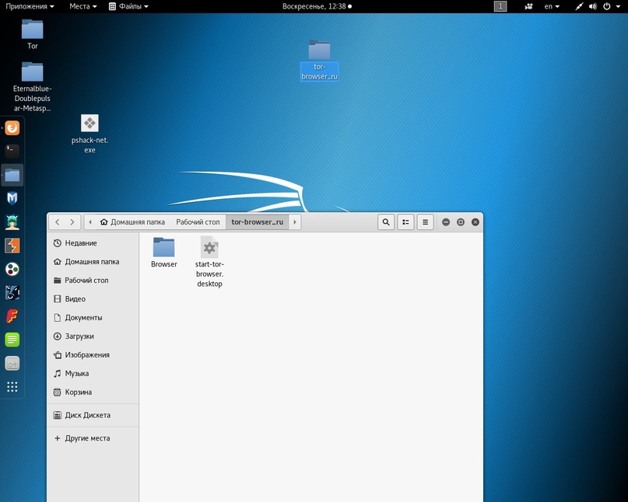
Task: Open the Места menu
Action: coord(83,6)
